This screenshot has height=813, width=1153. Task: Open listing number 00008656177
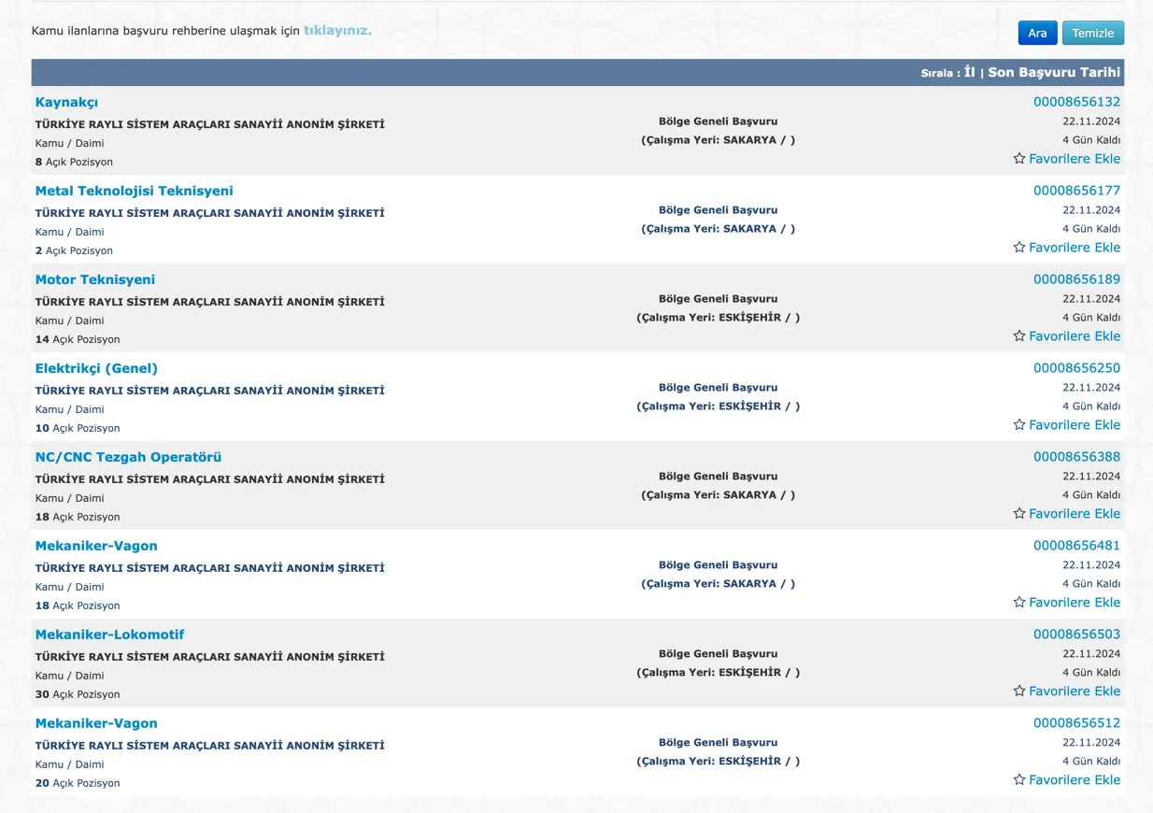coord(1076,191)
